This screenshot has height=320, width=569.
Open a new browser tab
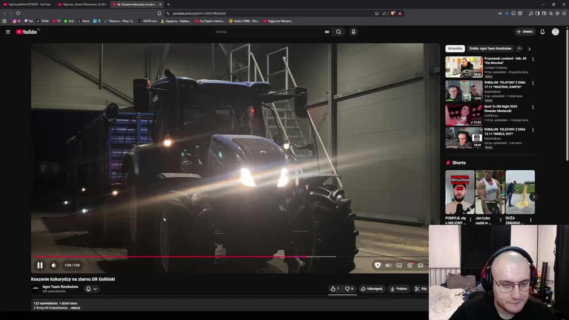[168, 4]
